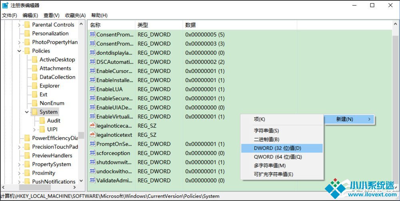Choose QWORD (64 位)值(Q) menu entry
Screen dimensions: 400x201
pos(282,157)
